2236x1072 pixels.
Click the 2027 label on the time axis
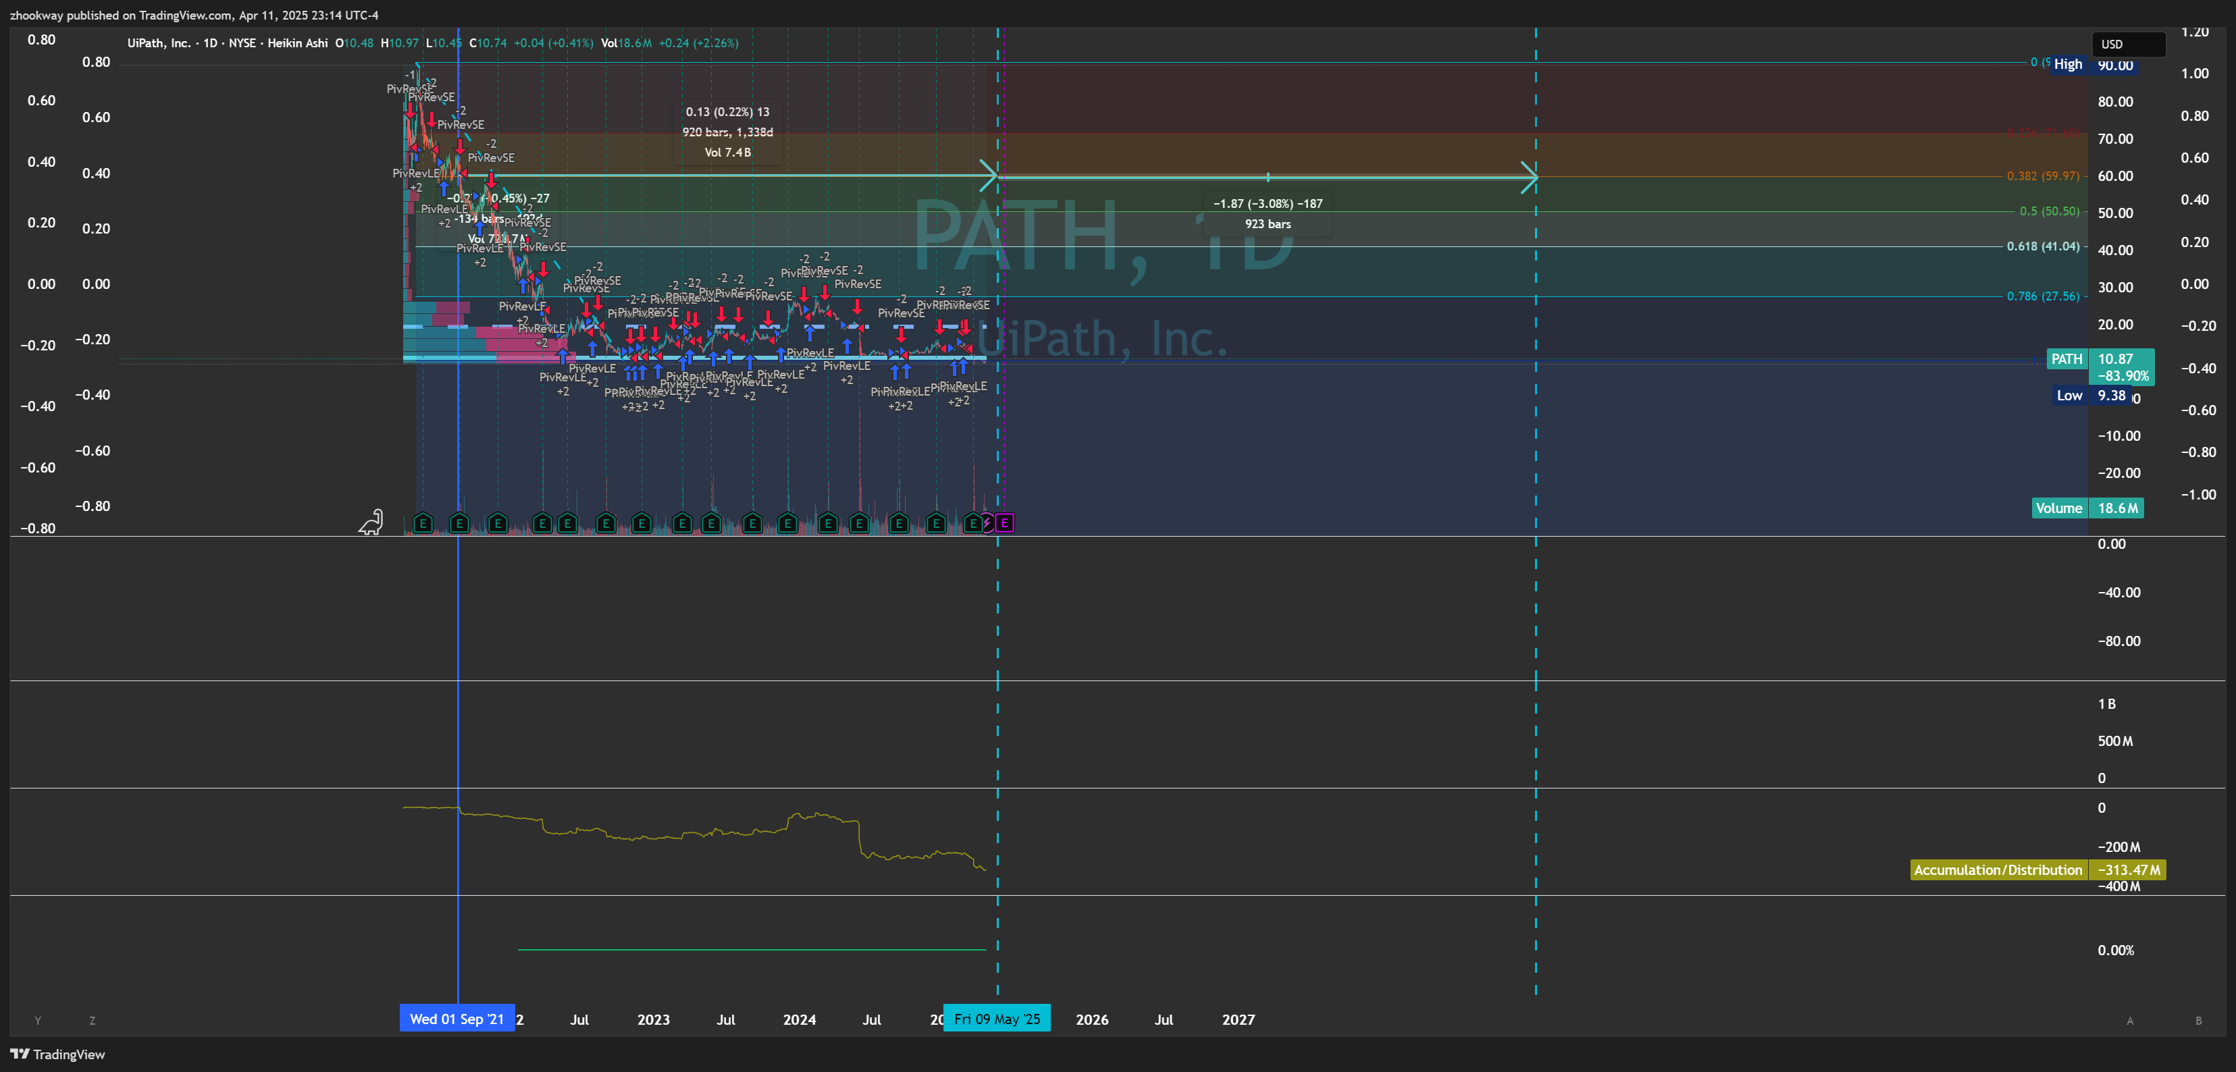(x=1238, y=1019)
